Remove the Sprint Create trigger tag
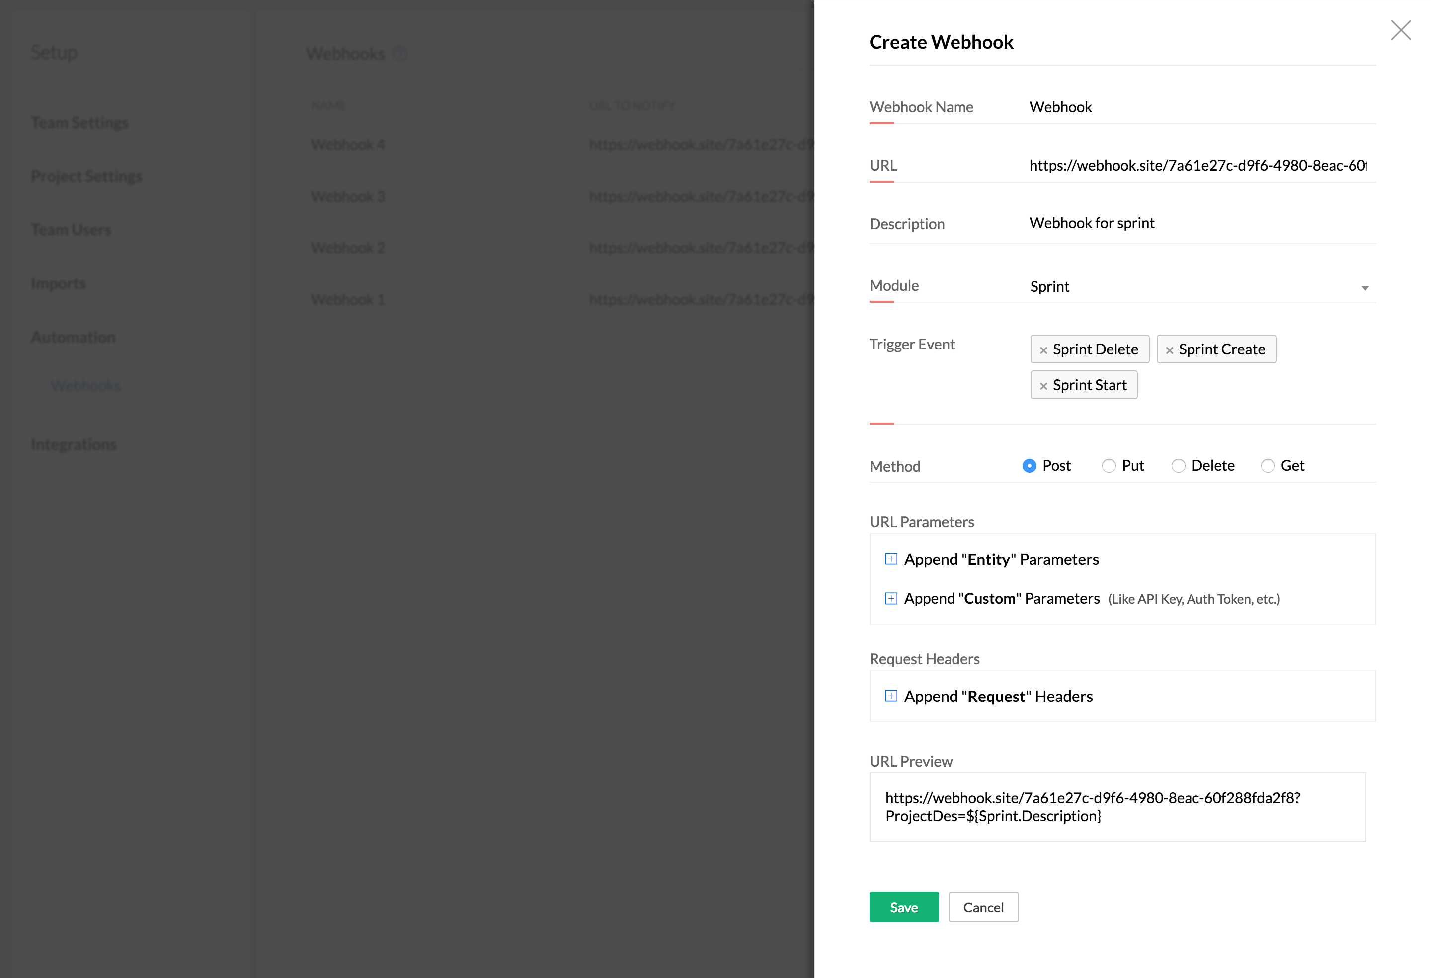Viewport: 1431px width, 978px height. [1169, 350]
